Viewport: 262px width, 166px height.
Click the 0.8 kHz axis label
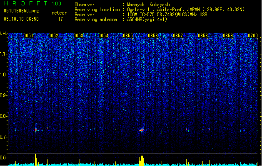click(4, 116)
